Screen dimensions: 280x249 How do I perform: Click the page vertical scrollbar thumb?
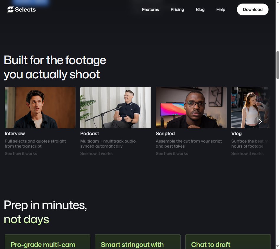(x=278, y=65)
